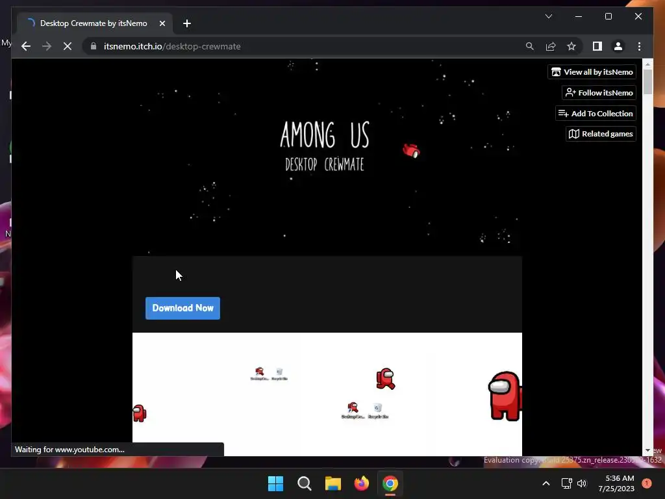The height and width of the screenshot is (499, 665).
Task: Maximize the Chrome window
Action: 608,16
